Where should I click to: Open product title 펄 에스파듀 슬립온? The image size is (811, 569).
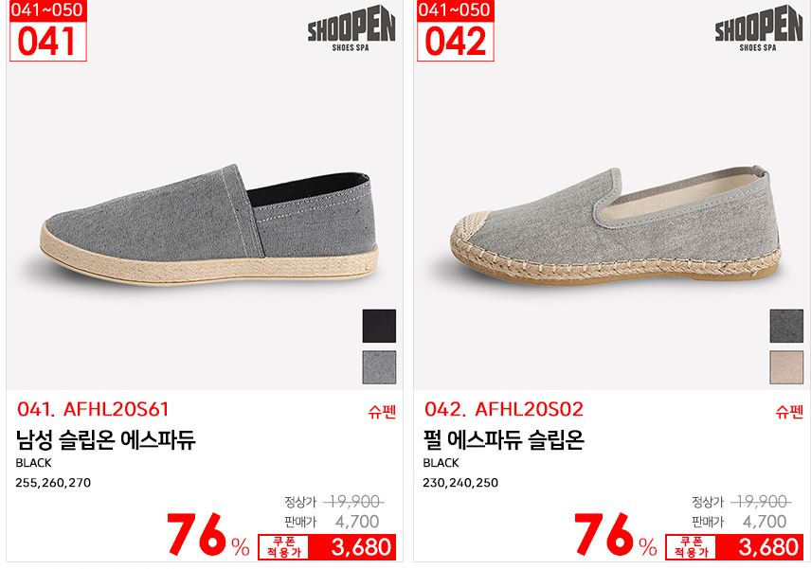click(x=504, y=440)
